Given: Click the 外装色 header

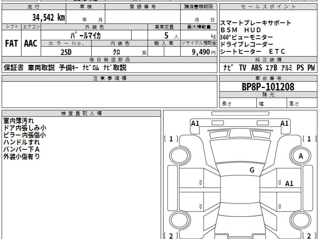Looking at the screenshot, I should [x=94, y=27].
